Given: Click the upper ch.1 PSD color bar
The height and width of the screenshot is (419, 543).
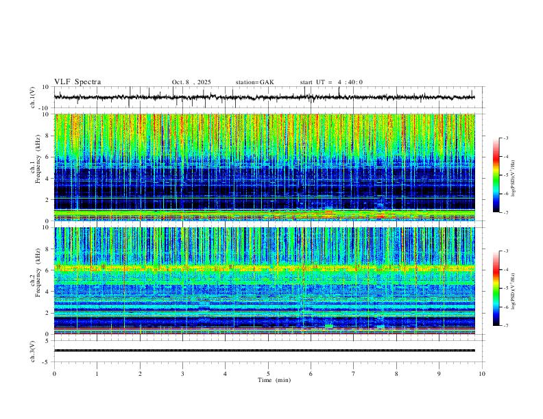Looking at the screenshot, I should tap(496, 175).
